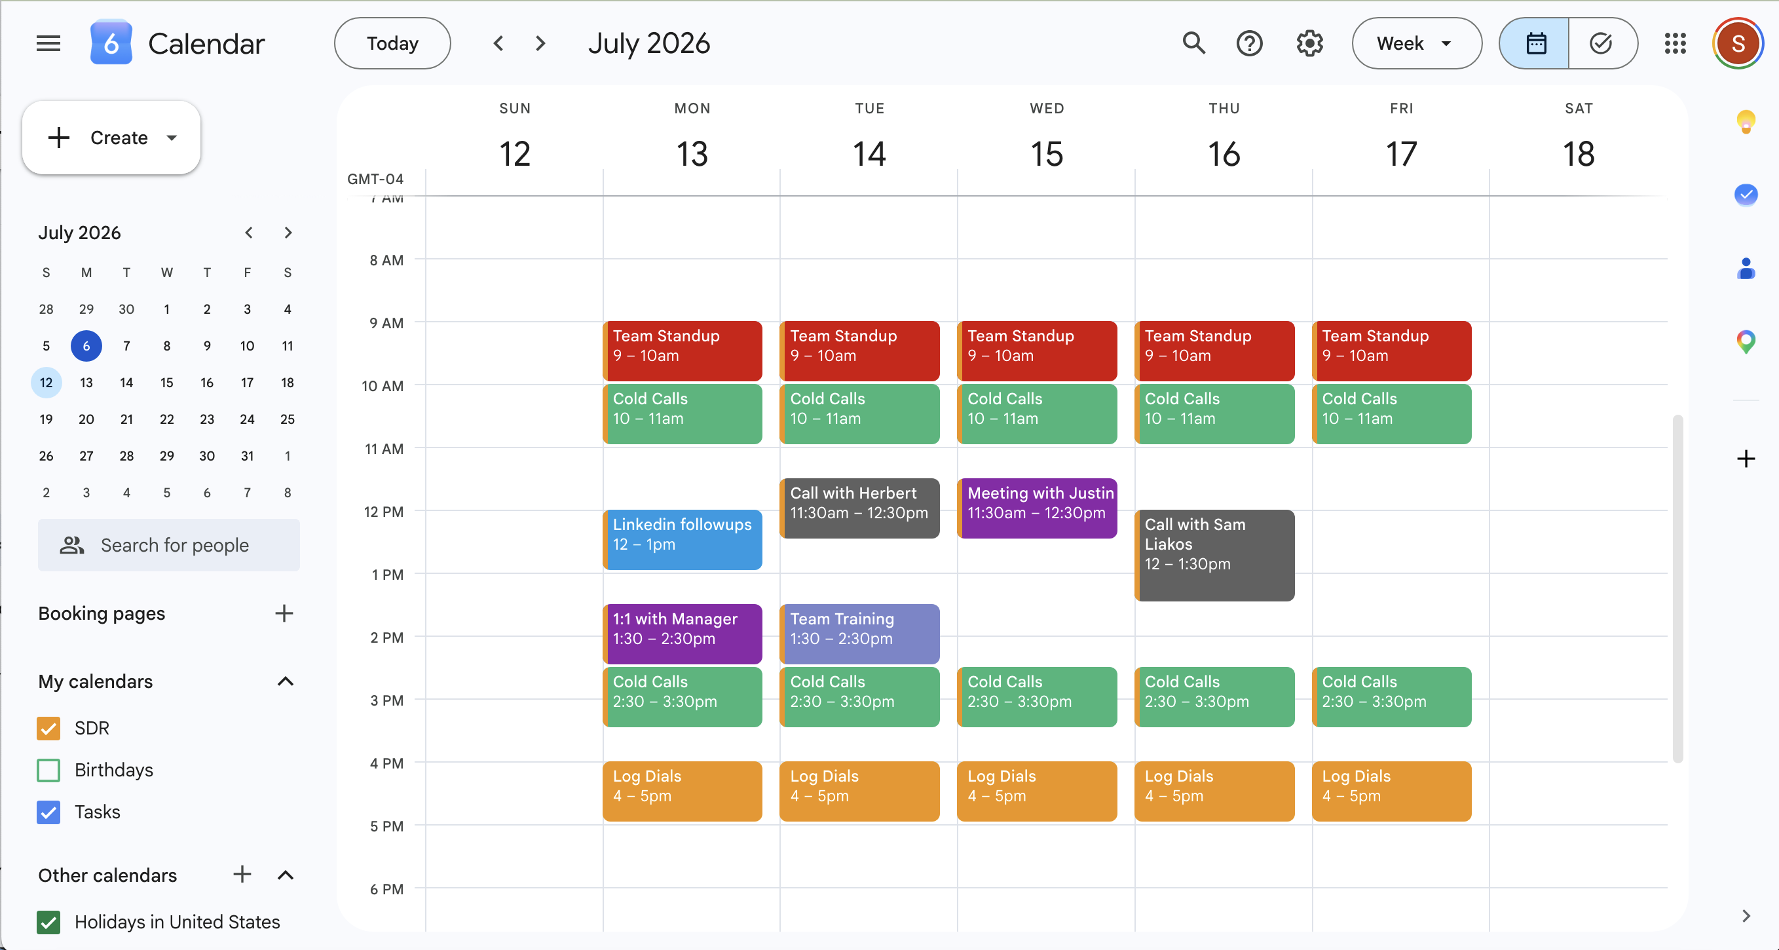Open Monday Log Dials event
This screenshot has height=950, width=1779.
[683, 791]
